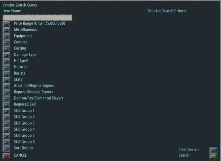Open the Arachnid/Reptile Slayers button

pos(6,86)
